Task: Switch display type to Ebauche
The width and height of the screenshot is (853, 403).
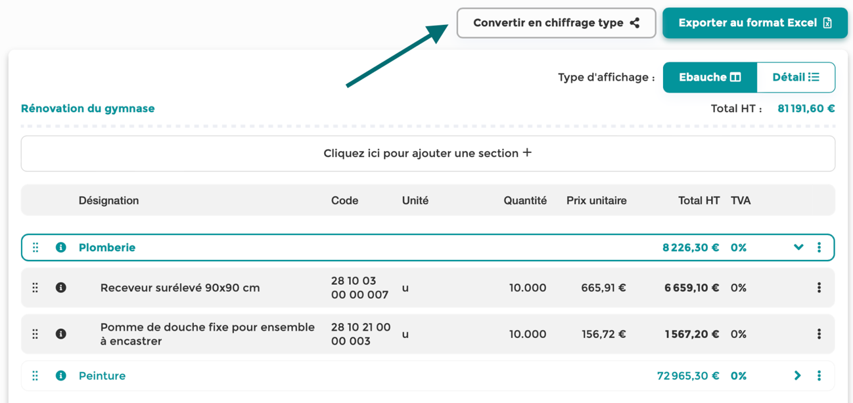Action: pos(710,77)
